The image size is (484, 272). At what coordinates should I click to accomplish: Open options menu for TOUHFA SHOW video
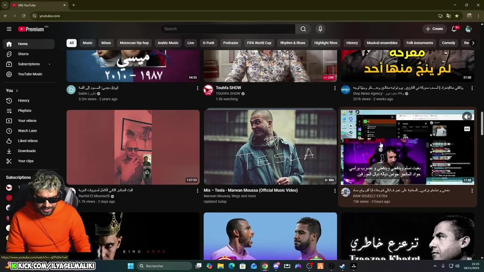(x=335, y=88)
